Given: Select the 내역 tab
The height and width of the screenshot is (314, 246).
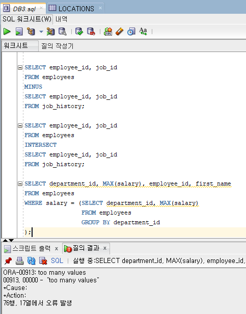Looking at the screenshot, I should click(61, 19).
